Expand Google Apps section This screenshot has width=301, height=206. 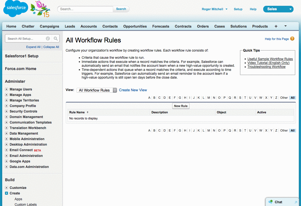pos(7,161)
